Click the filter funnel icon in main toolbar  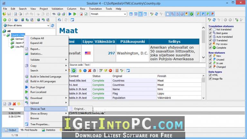click(151, 14)
